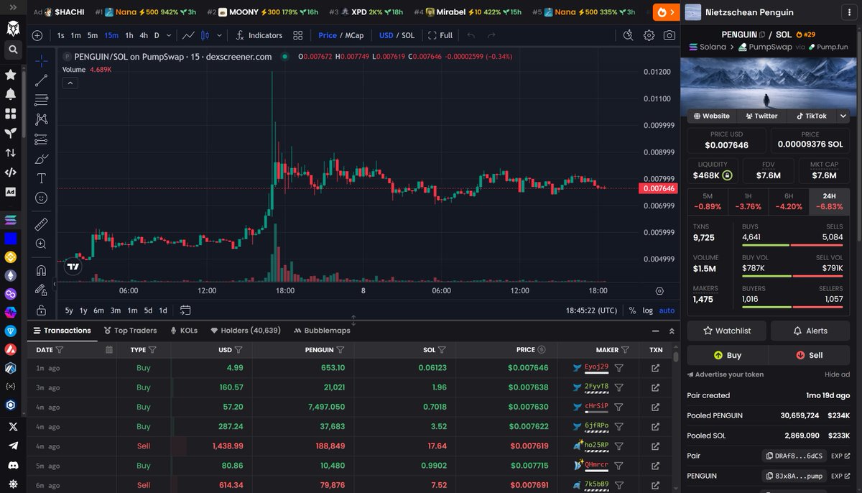Select the Avalanche chain icon in the sidebar
The width and height of the screenshot is (862, 493).
coord(11,349)
